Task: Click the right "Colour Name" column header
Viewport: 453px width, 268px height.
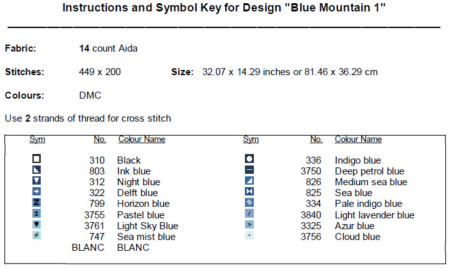Action: pos(358,139)
